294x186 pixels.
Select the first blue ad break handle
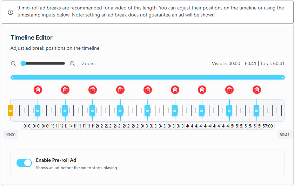38,110
